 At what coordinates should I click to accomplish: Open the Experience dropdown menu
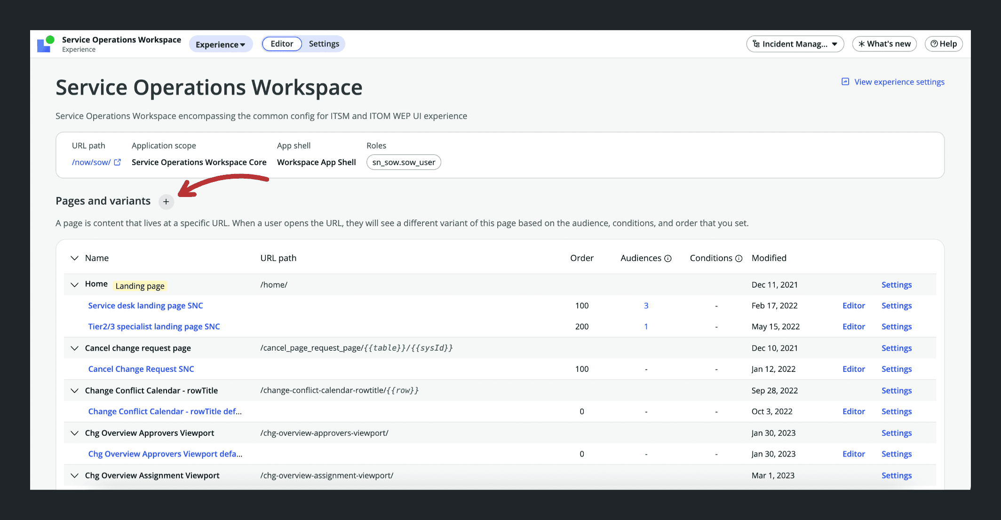coord(221,44)
